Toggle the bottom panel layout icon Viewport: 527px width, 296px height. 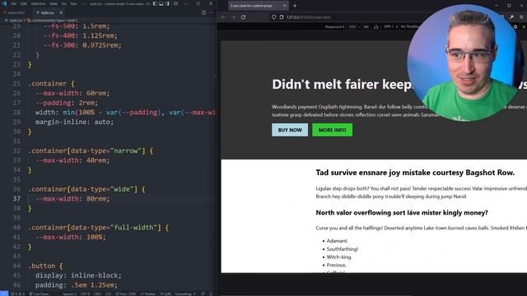(x=161, y=3)
